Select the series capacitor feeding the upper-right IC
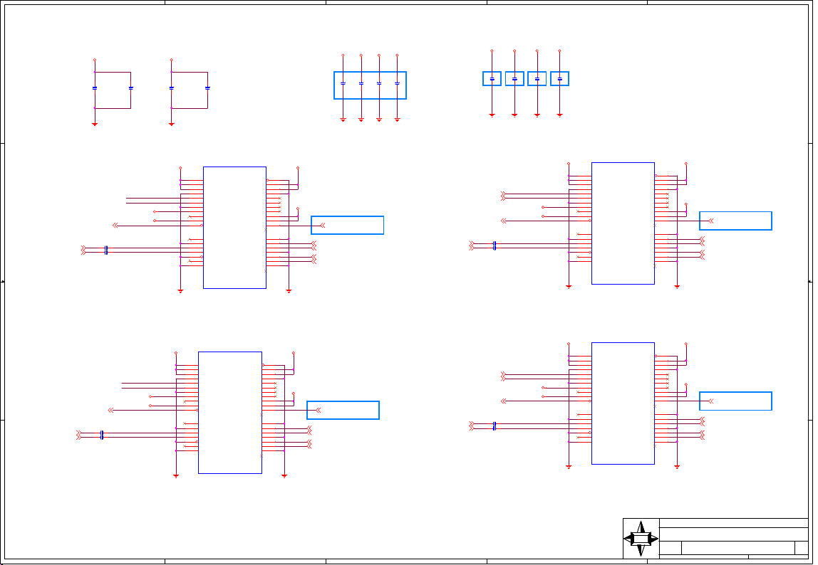818x565 pixels. [494, 245]
